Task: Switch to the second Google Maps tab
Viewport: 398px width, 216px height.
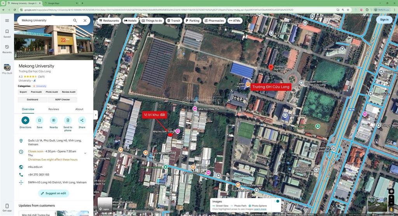Action: [61, 3]
